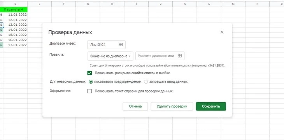Uncheck 'Показывать раскрывающийся список в ячейке'
Image resolution: width=284 pixels, height=140 pixels.
point(89,73)
